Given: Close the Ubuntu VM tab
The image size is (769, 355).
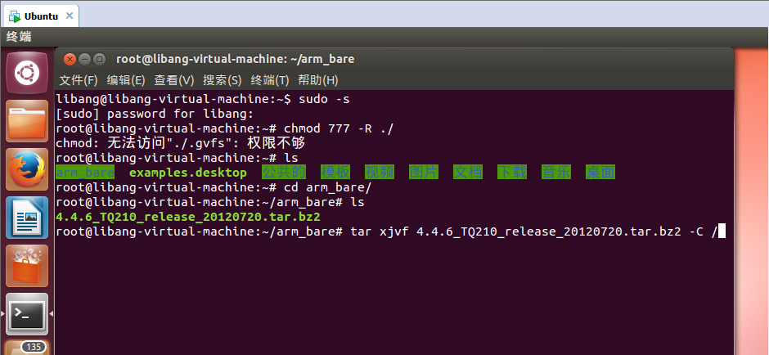Looking at the screenshot, I should click(x=70, y=16).
